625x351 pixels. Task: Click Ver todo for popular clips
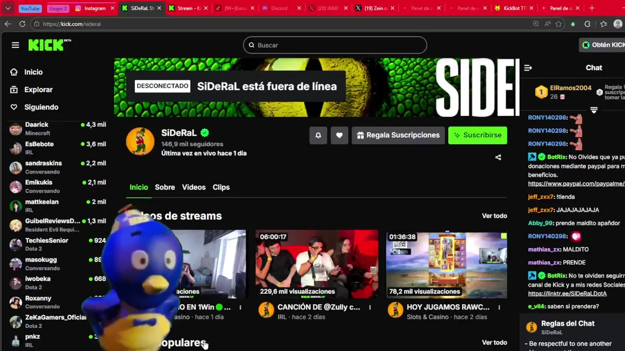pos(494,343)
